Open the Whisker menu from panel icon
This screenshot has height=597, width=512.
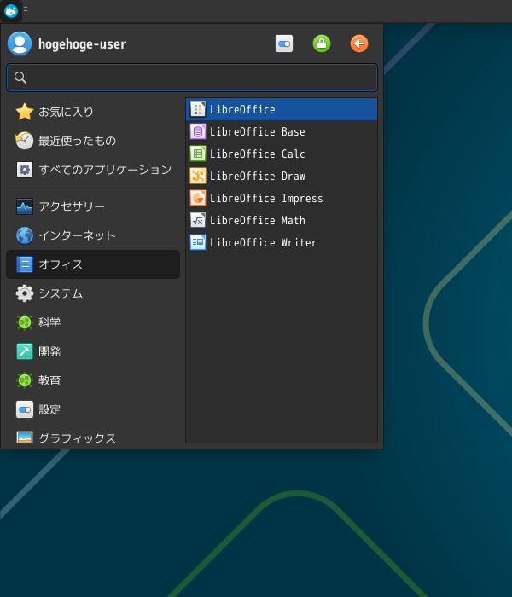click(x=11, y=11)
